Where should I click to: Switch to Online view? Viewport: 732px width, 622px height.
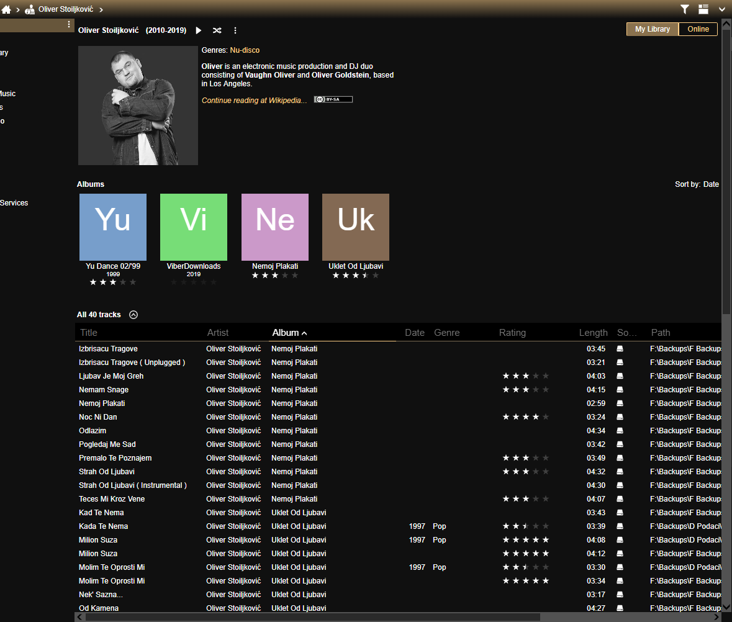tap(698, 29)
